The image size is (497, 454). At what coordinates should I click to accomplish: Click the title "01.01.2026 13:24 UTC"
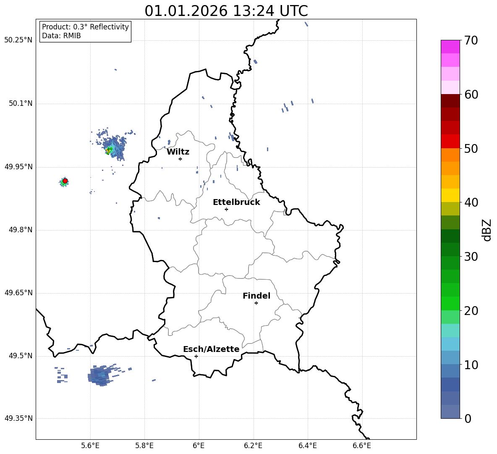coord(226,11)
